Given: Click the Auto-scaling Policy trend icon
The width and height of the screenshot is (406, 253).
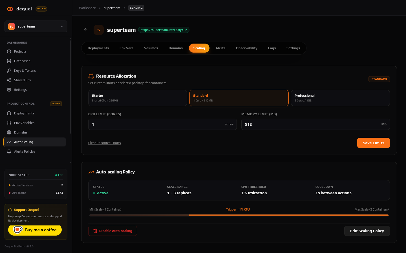Looking at the screenshot, I should [x=91, y=172].
